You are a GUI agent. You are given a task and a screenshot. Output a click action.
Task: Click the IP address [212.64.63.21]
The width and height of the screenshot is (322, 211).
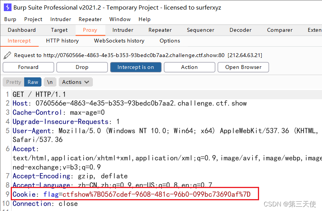[x=245, y=55]
